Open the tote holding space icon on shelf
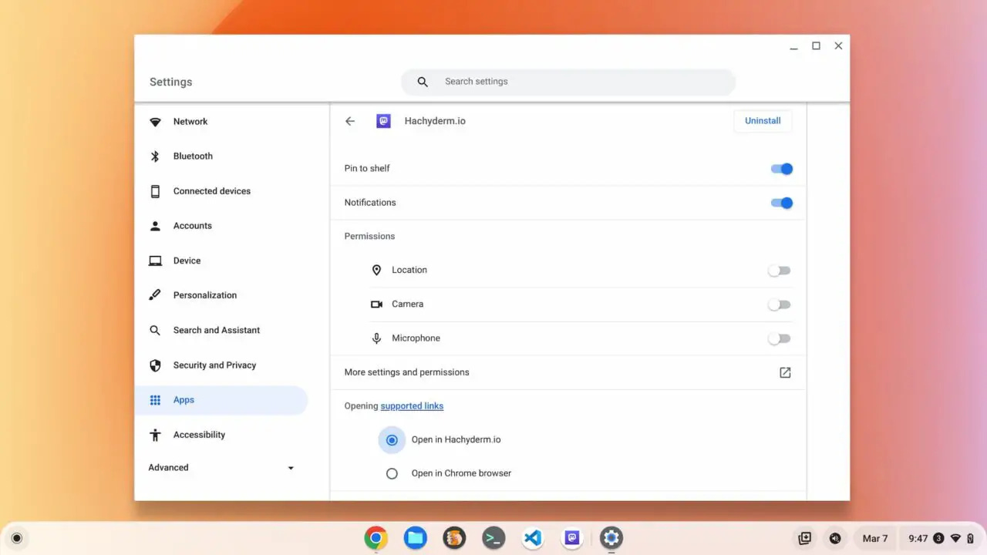987x555 pixels. click(x=804, y=538)
